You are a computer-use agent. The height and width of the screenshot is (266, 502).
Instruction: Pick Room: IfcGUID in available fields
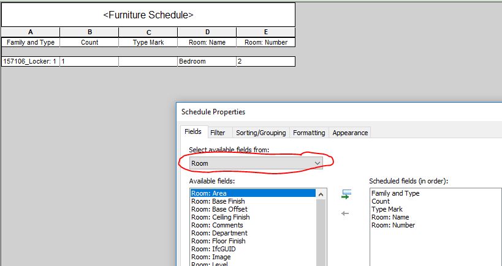click(x=213, y=249)
